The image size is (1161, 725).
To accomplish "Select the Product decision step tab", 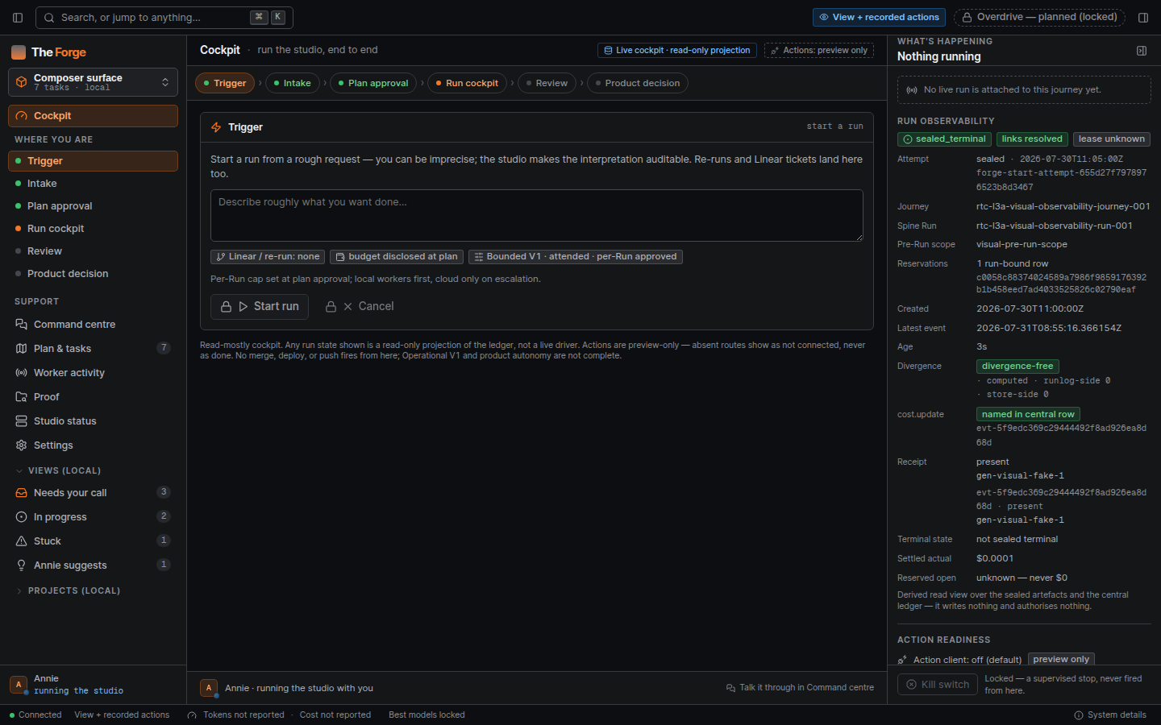I will [x=638, y=83].
